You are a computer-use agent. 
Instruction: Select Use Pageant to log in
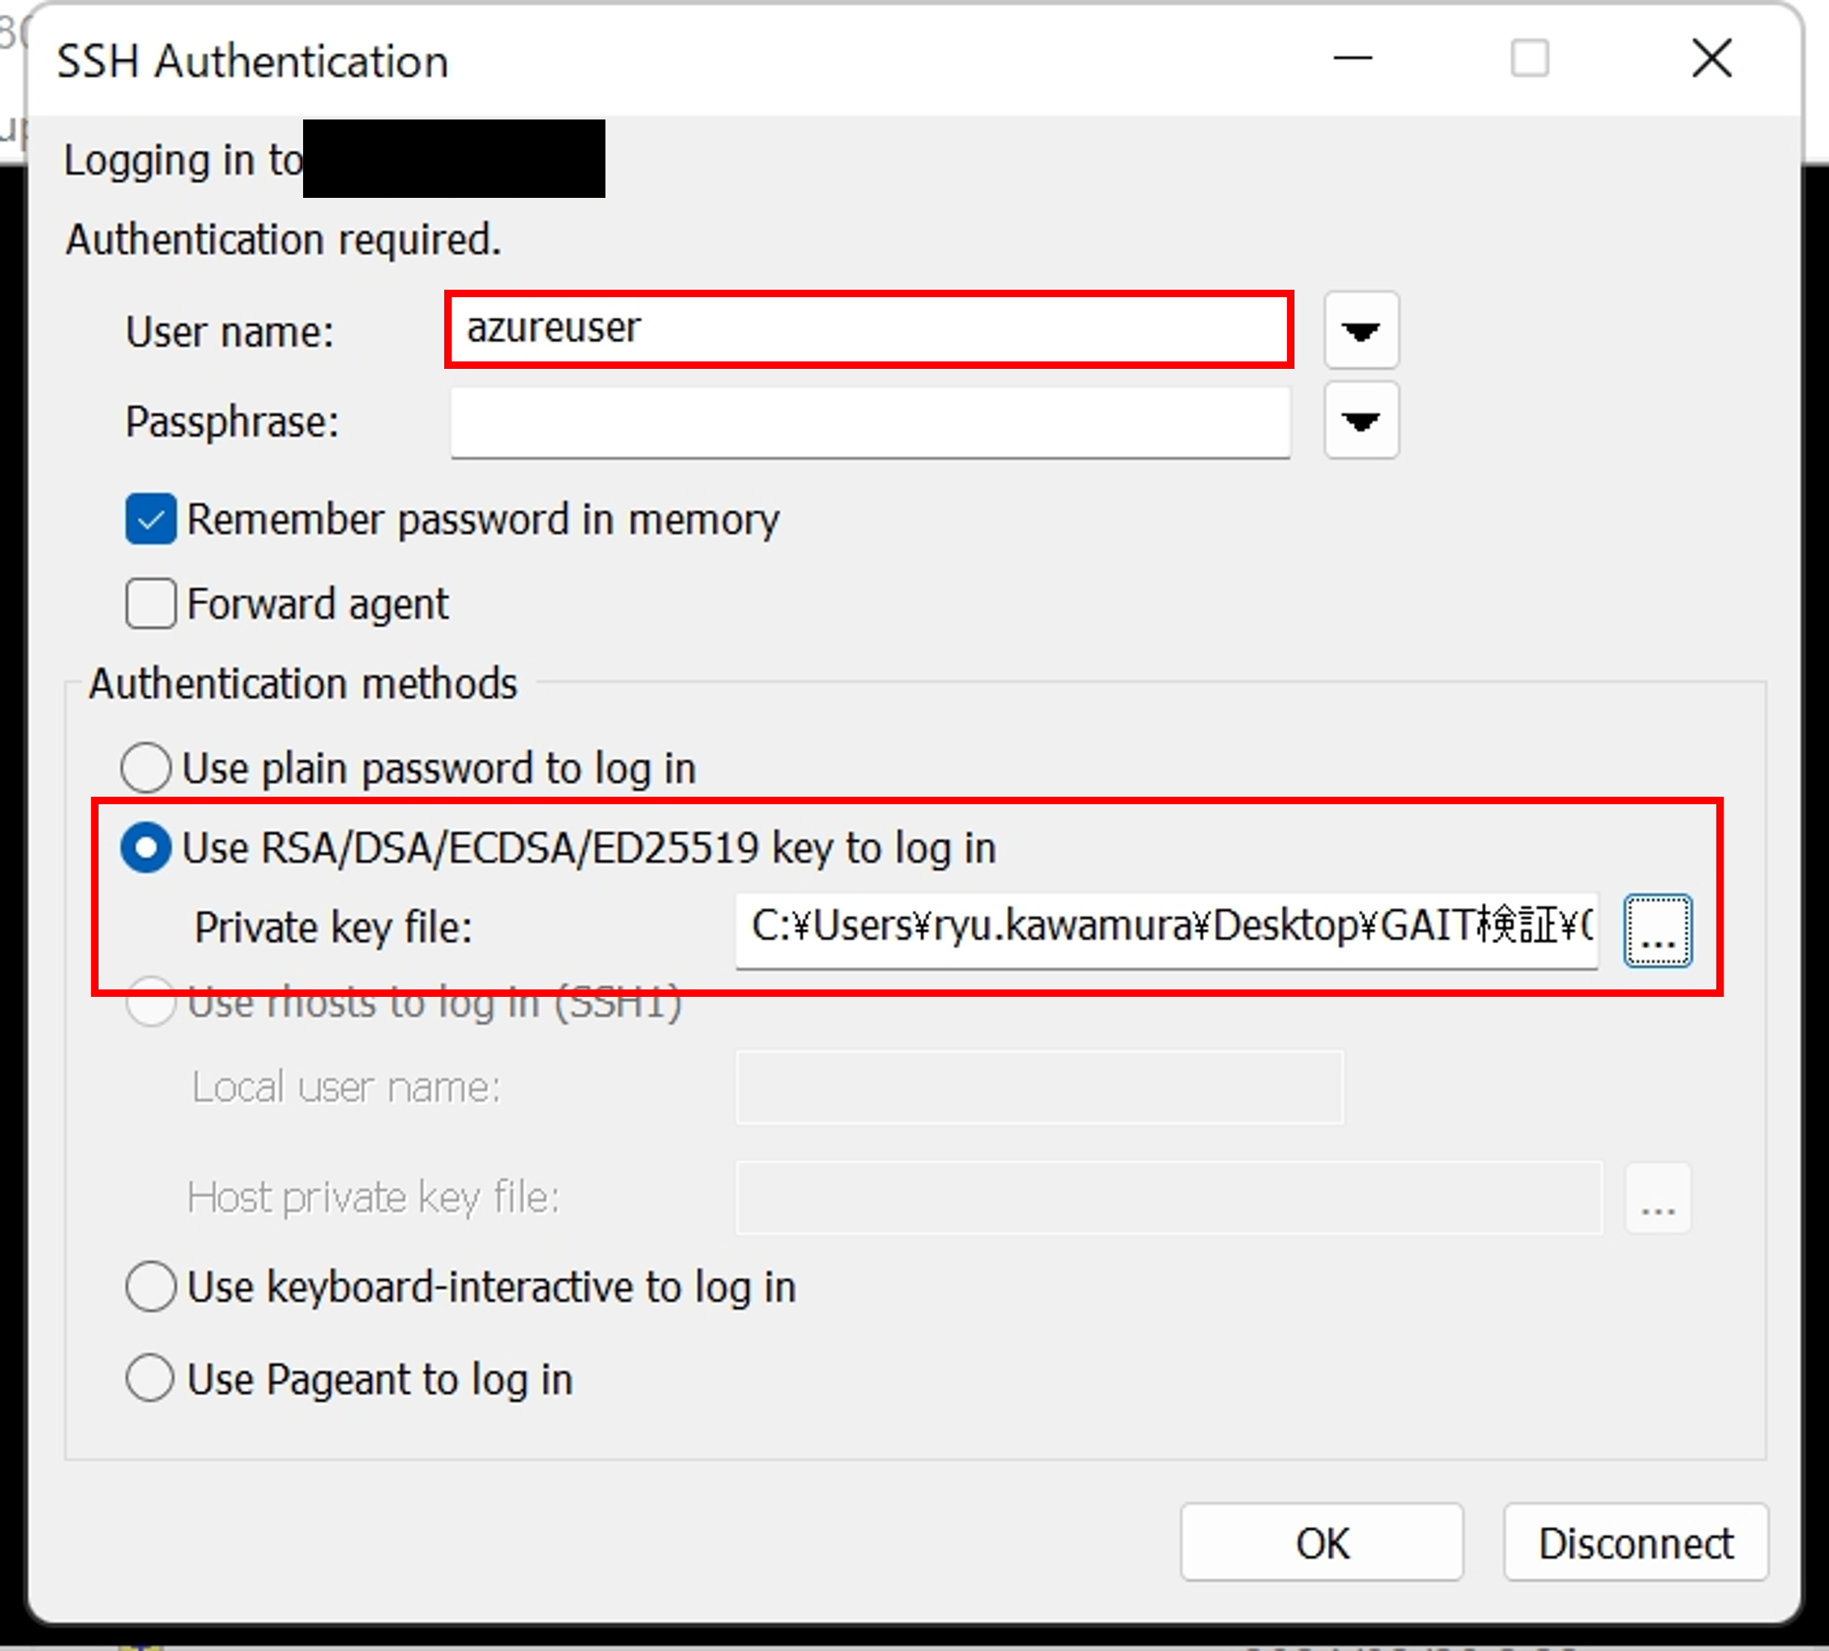151,1378
